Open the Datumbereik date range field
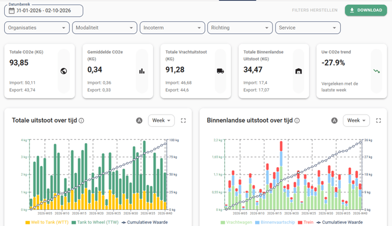The image size is (392, 226). coord(43,11)
